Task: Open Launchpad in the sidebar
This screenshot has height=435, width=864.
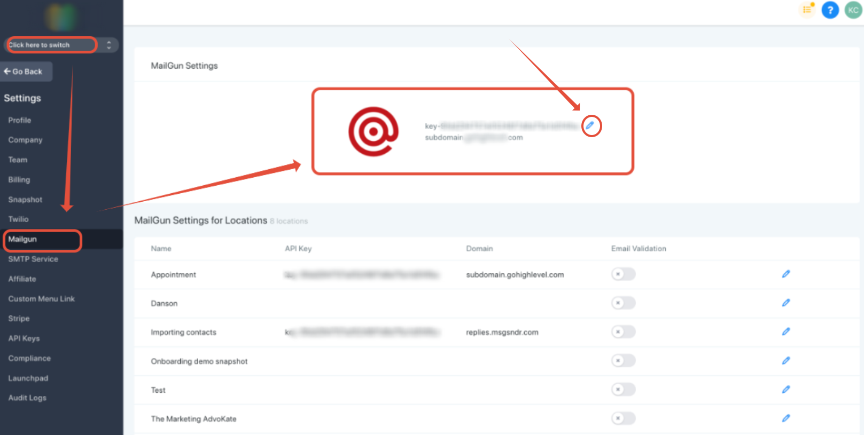Action: pyautogui.click(x=28, y=378)
